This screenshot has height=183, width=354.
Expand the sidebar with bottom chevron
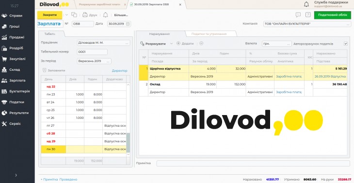coord(16,175)
